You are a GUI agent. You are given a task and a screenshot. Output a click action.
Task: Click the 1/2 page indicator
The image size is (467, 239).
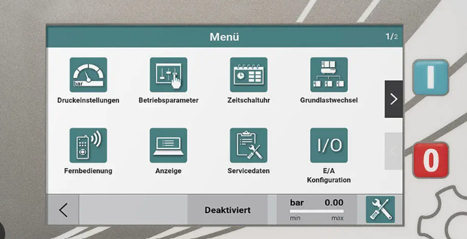pos(392,36)
